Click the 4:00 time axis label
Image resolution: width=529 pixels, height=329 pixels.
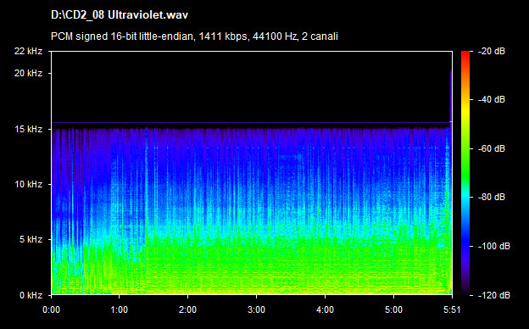coord(326,309)
